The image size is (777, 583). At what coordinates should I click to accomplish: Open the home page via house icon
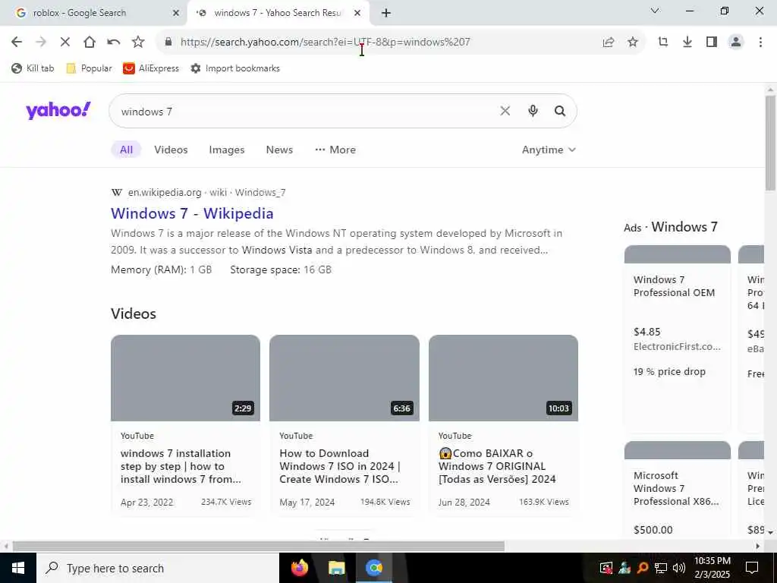(90, 43)
